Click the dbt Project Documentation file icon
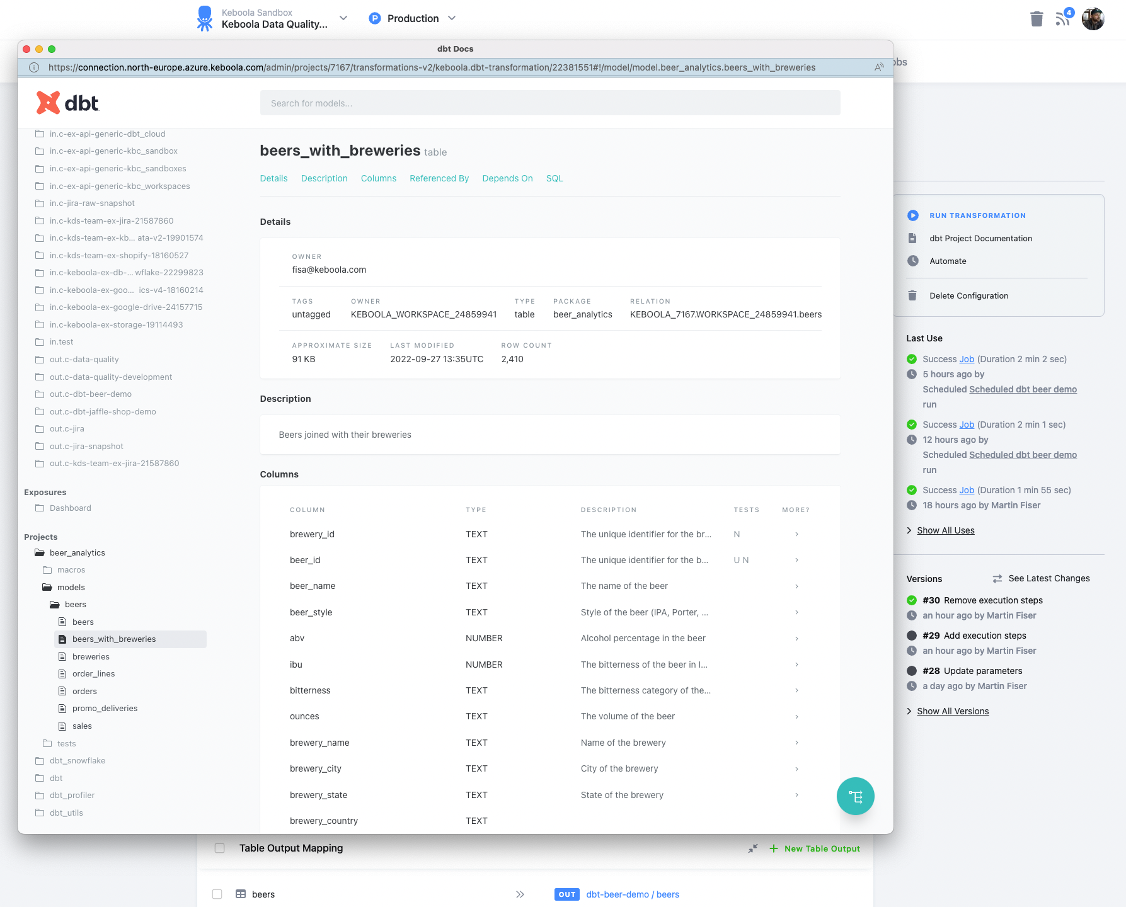1126x907 pixels. (912, 238)
